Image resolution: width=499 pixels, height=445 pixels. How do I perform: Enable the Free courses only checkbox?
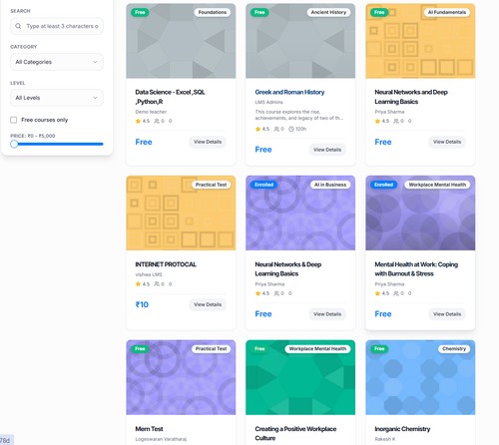pyautogui.click(x=14, y=120)
